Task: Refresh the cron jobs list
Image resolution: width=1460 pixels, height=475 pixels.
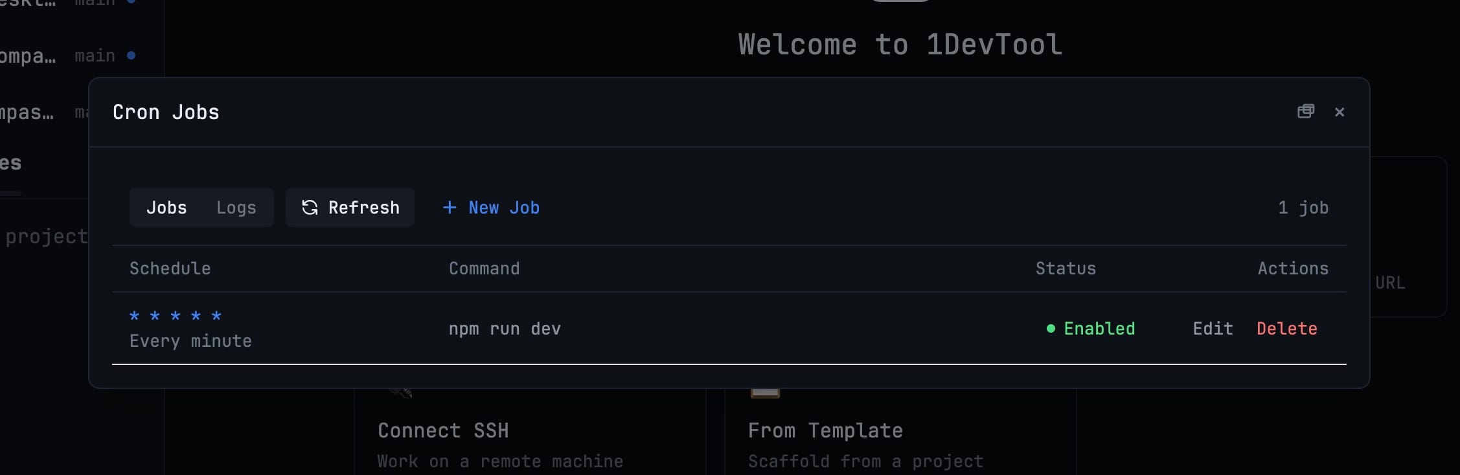Action: click(350, 208)
